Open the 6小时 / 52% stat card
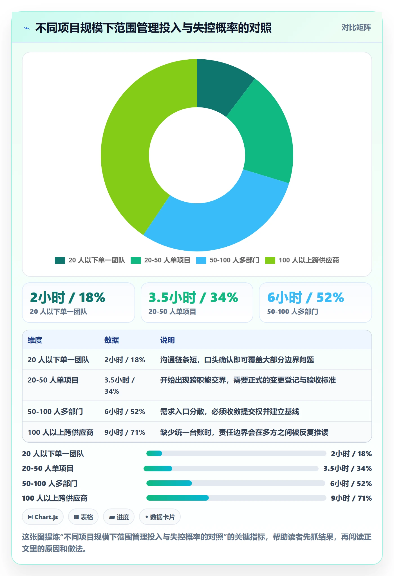The image size is (394, 576). (315, 303)
